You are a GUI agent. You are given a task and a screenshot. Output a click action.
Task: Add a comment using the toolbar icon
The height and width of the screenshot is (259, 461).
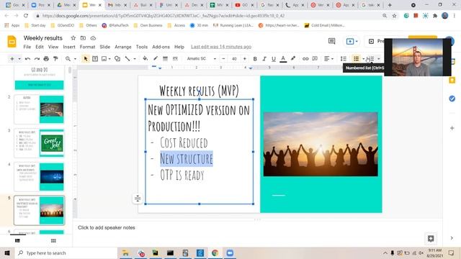[315, 59]
